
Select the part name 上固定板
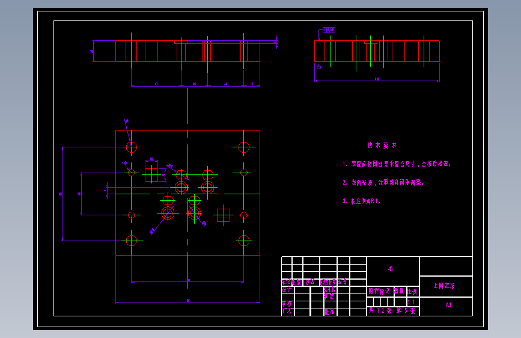tap(444, 286)
